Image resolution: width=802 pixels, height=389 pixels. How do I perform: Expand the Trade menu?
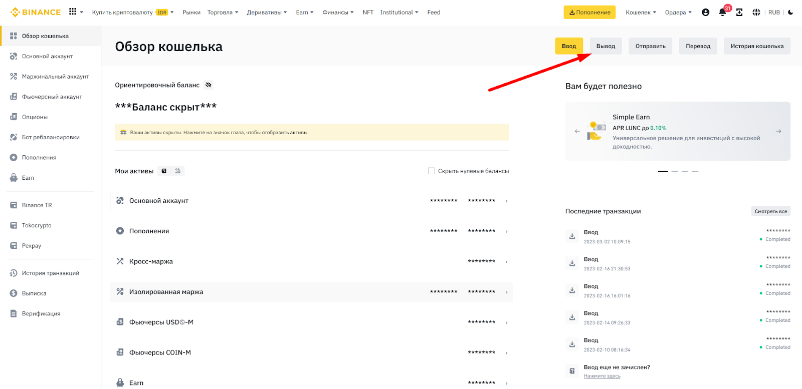tap(223, 13)
